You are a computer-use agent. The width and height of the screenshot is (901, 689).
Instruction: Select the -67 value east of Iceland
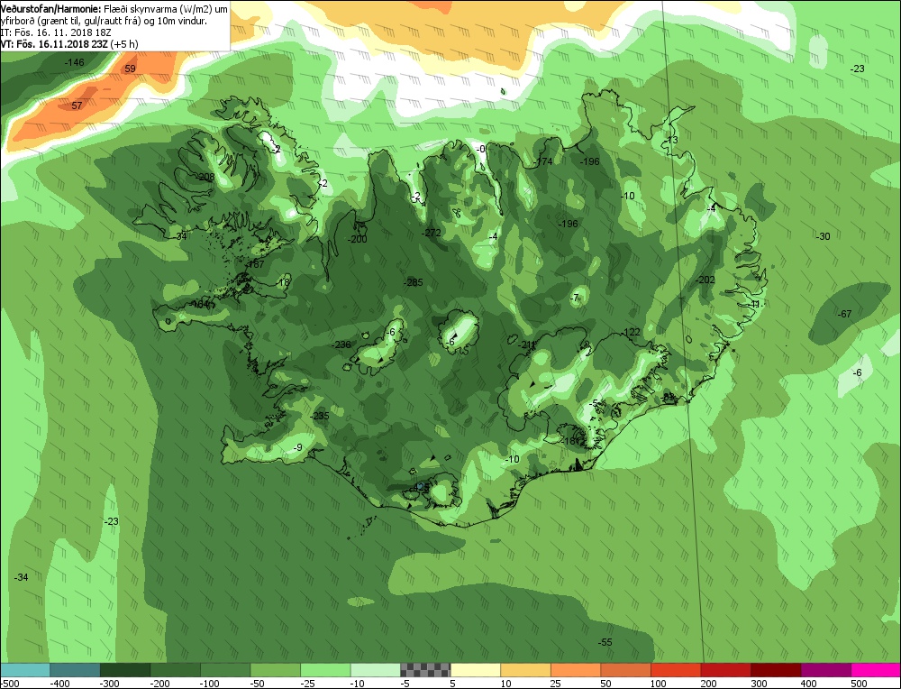(844, 314)
